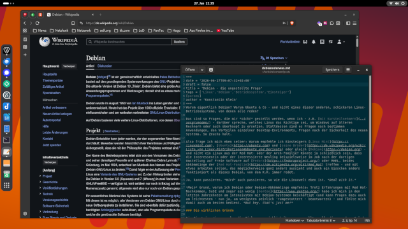Click the browser page vertical scrollbar
The width and height of the screenshot is (408, 229).
(357, 43)
